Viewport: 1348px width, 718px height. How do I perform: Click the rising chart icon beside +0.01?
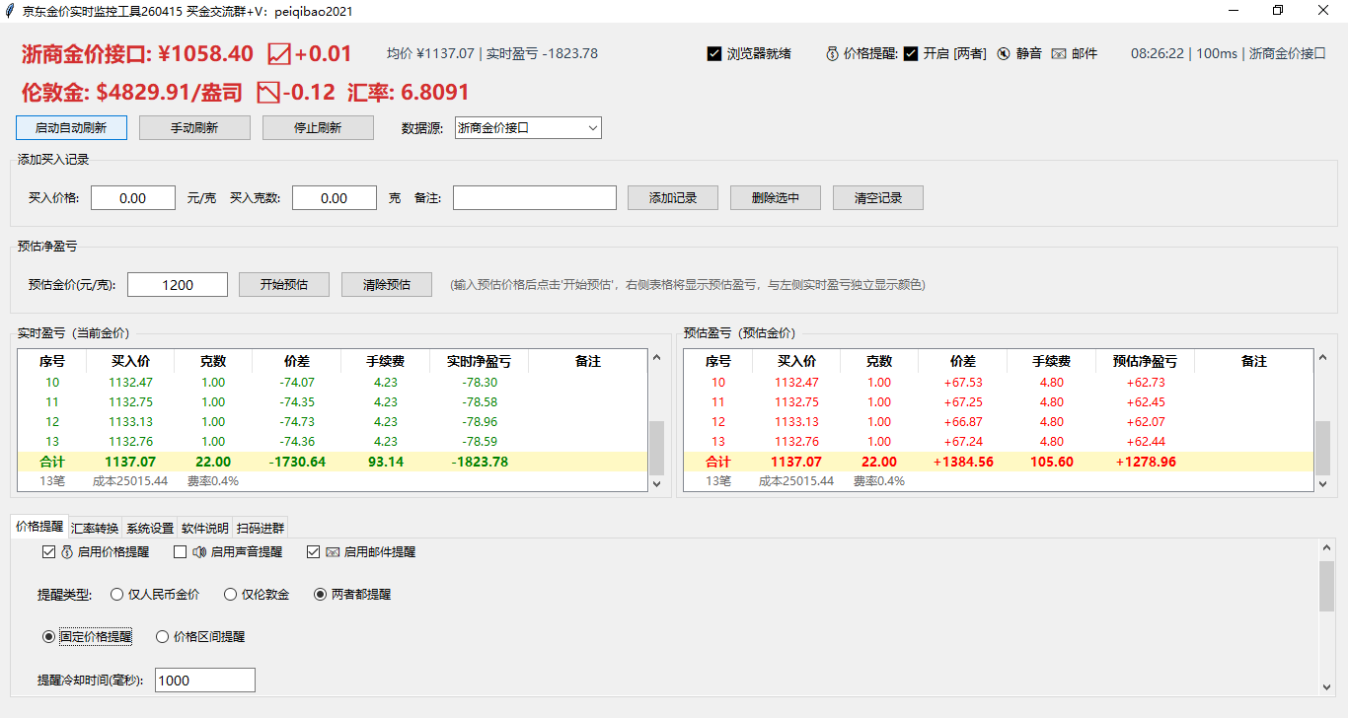pos(280,54)
